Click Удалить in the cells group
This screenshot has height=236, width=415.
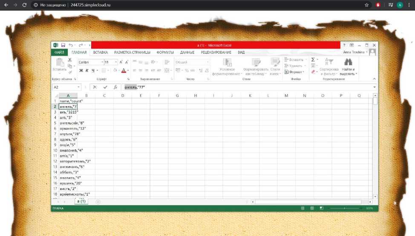click(x=295, y=66)
